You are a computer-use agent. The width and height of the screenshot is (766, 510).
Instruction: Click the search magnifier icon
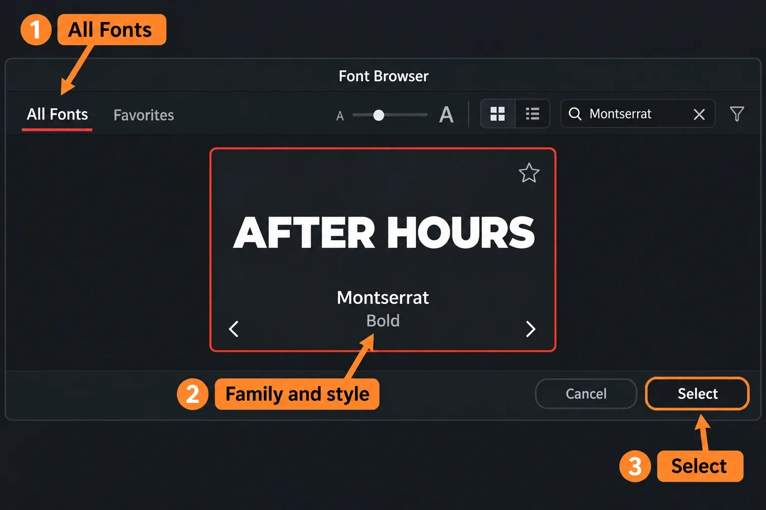(575, 114)
